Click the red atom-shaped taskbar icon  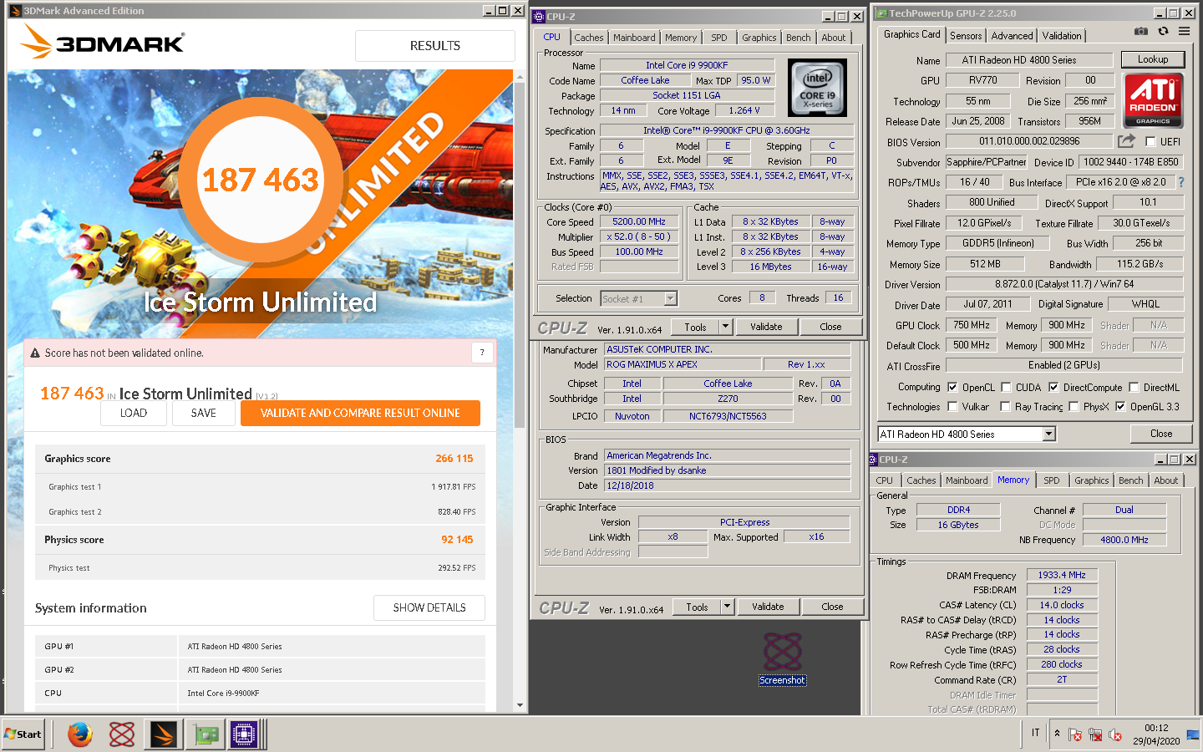pyautogui.click(x=122, y=734)
